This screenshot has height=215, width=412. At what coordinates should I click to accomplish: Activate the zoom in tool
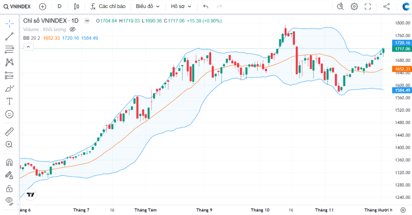click(x=9, y=144)
